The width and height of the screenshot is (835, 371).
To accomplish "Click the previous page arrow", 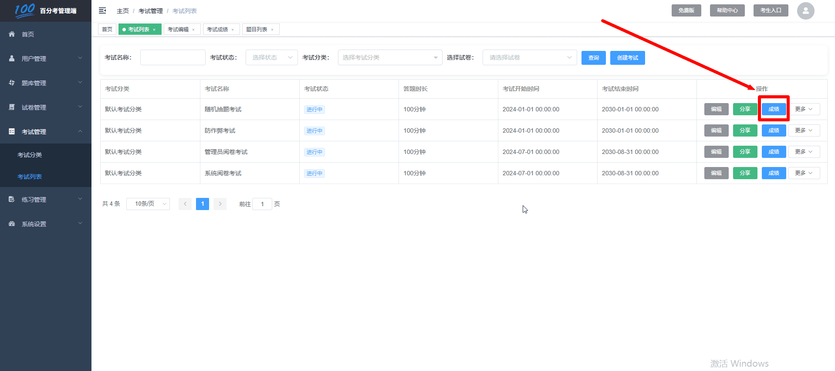I will [185, 204].
